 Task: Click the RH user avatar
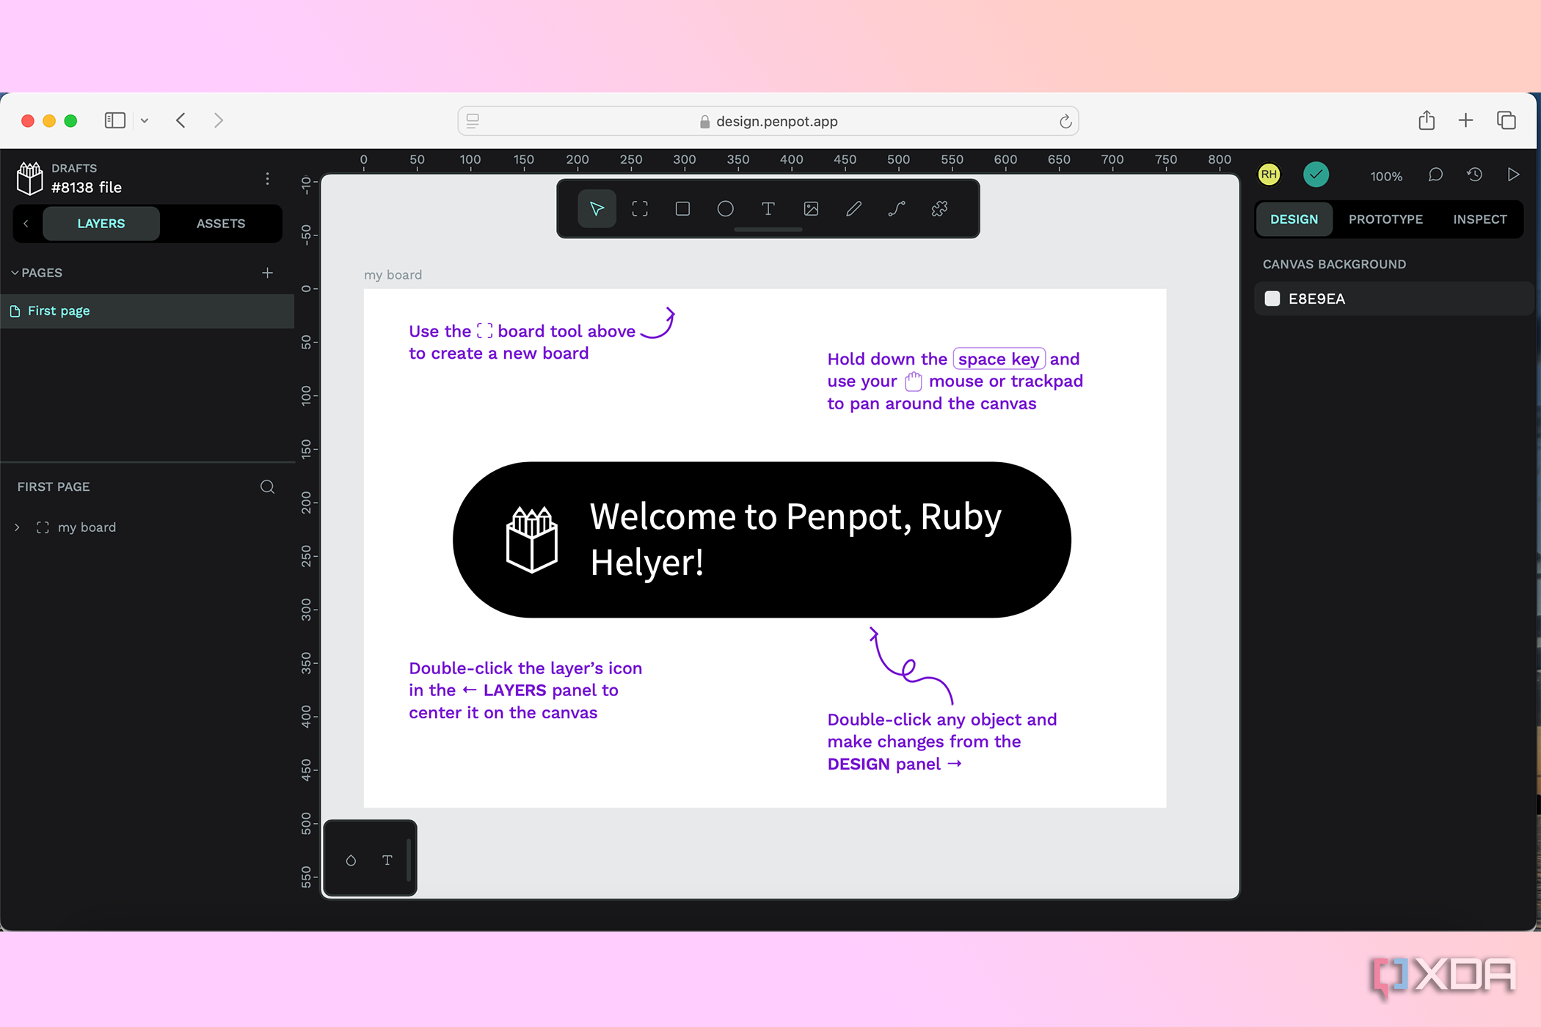1269,175
